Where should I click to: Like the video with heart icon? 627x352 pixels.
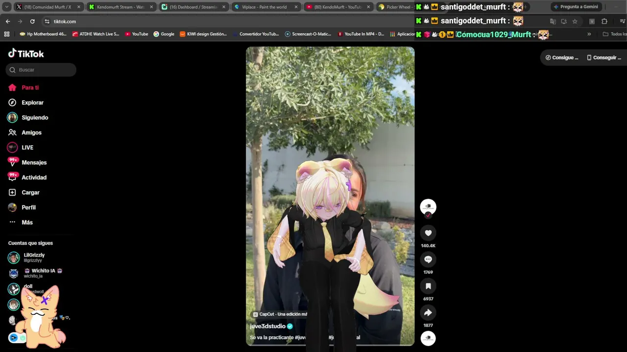[x=428, y=233]
